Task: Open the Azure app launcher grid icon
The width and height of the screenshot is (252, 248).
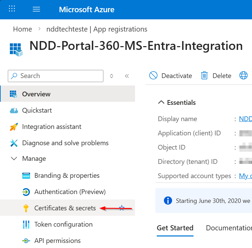Action: [12, 9]
